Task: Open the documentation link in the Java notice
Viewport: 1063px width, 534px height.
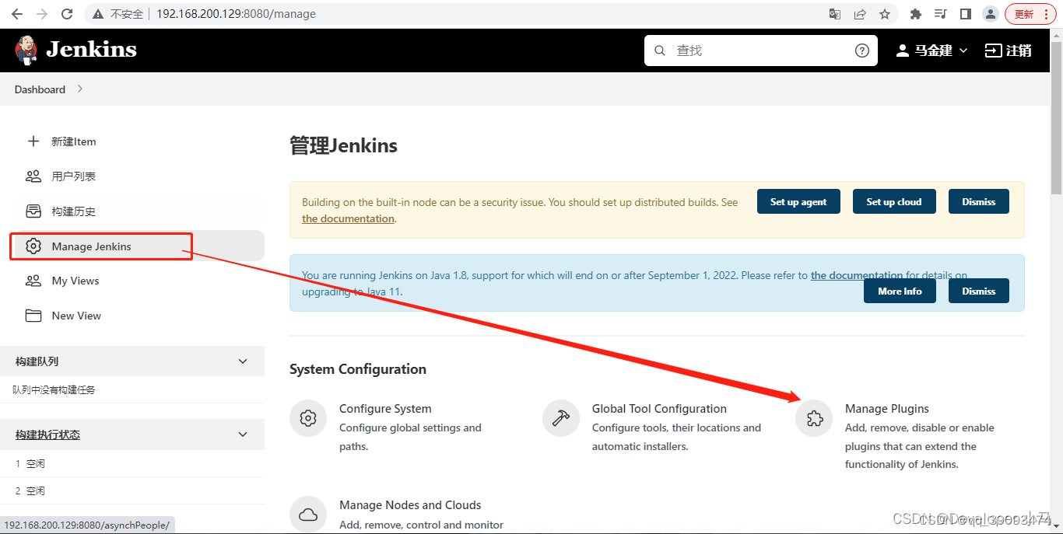Action: pyautogui.click(x=857, y=274)
